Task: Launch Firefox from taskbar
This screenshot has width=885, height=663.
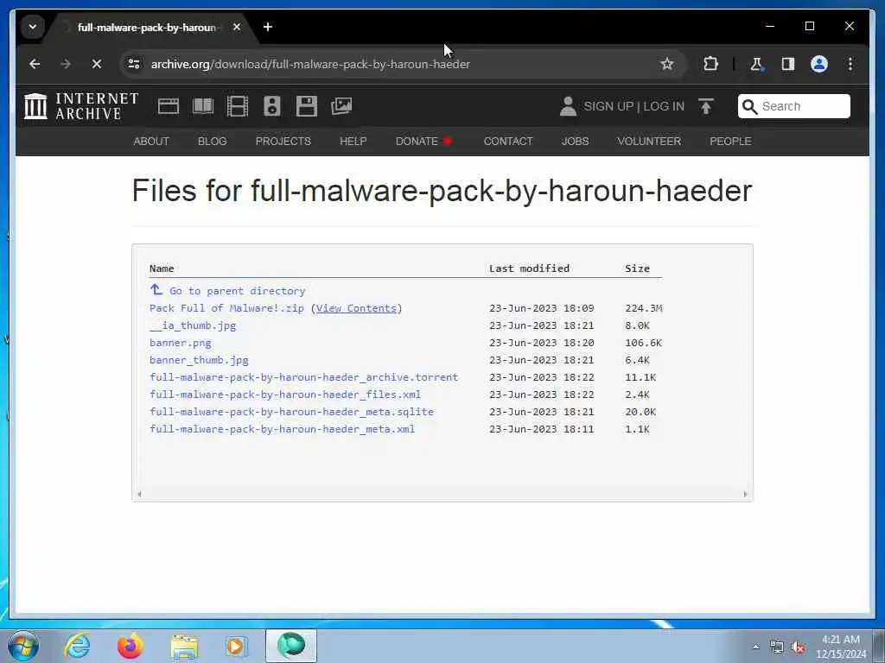Action: pos(130,646)
